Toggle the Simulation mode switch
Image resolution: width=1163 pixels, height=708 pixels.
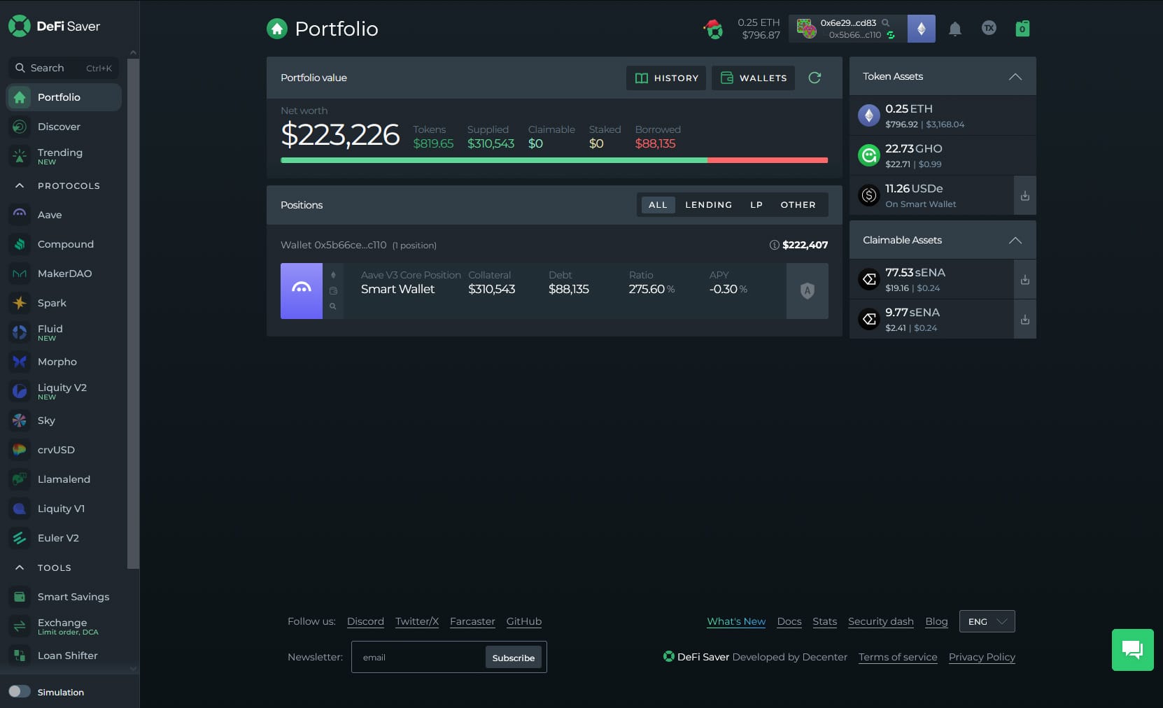pos(20,691)
